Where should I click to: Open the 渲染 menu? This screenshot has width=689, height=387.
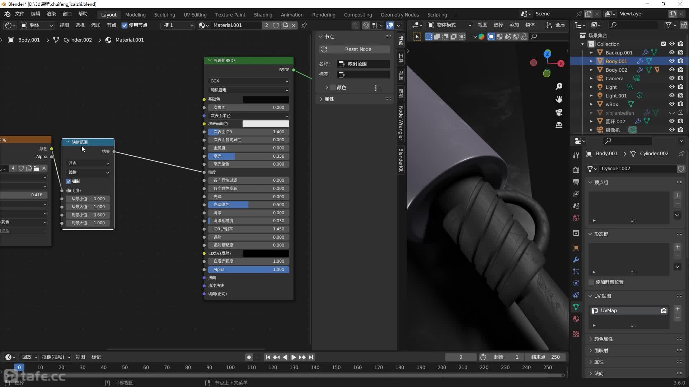pos(51,14)
